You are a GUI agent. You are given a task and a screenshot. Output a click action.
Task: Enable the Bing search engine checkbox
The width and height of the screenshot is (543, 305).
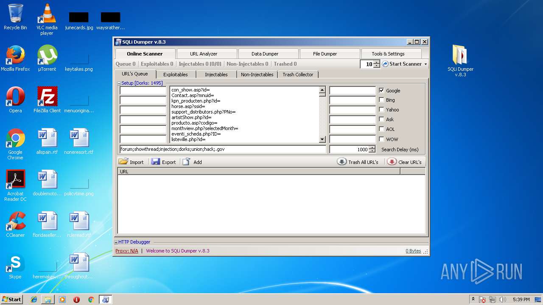381,100
